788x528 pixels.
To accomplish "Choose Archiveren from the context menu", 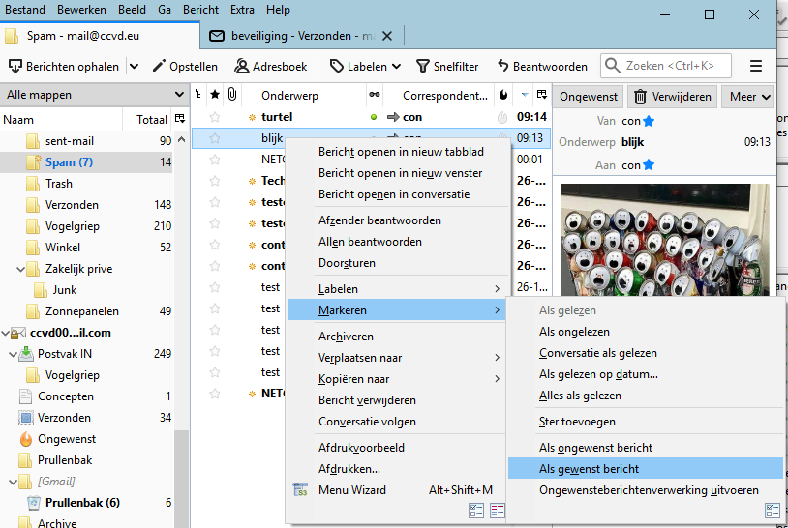I will coord(346,337).
